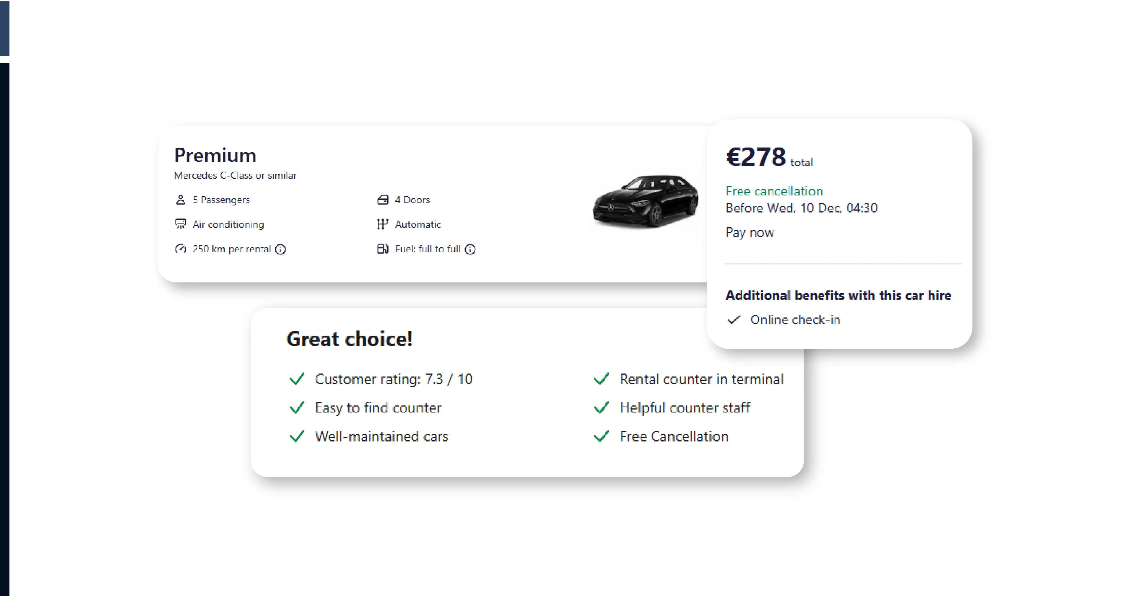Screen dimensions: 1131x596
Task: Click the 4 Doors car door icon
Action: coord(383,200)
